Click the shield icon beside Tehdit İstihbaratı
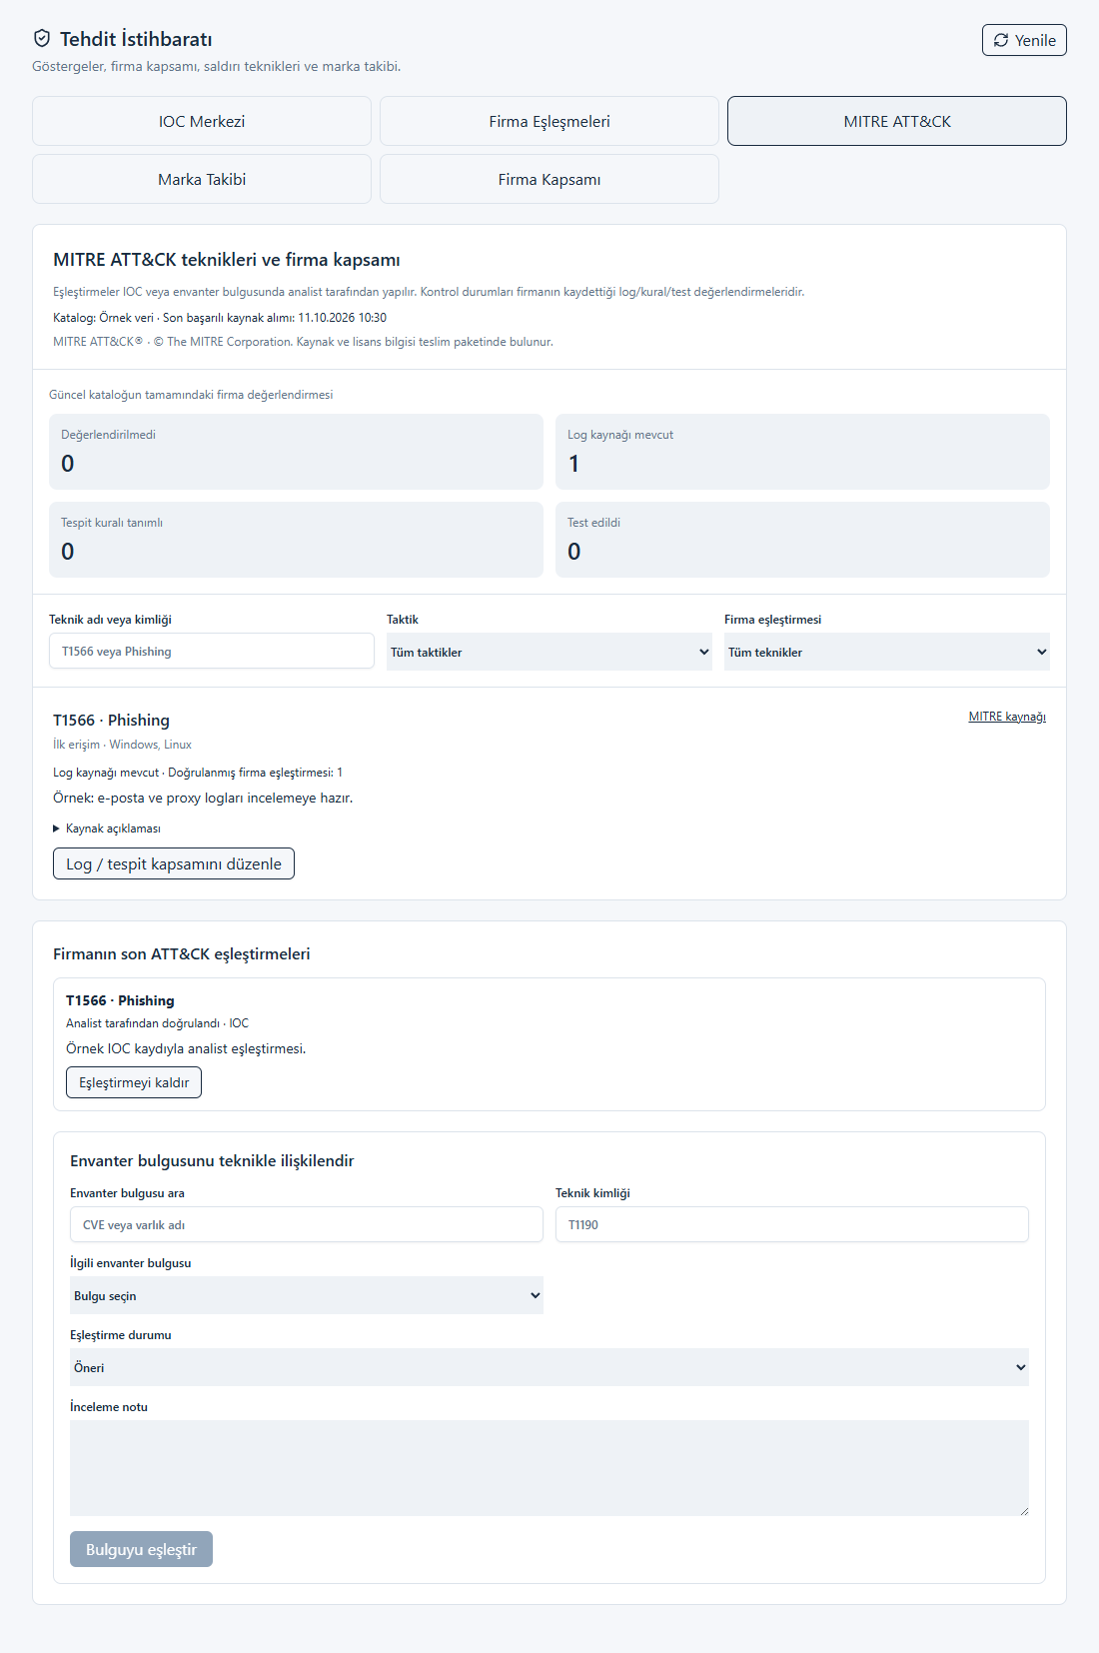This screenshot has height=1653, width=1099. pos(42,39)
